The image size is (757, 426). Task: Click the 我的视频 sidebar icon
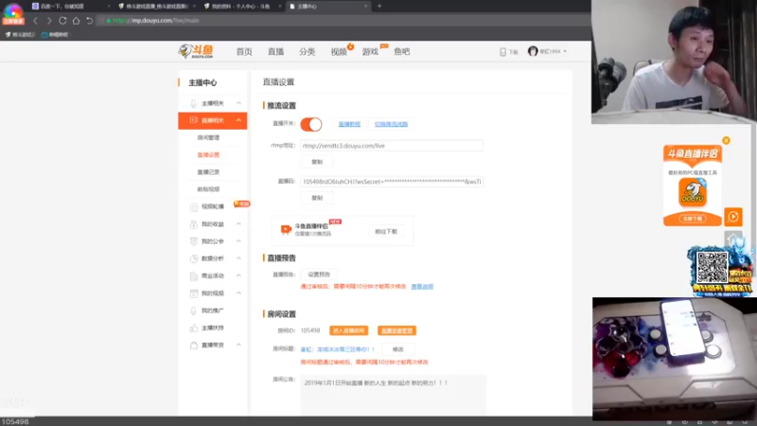pyautogui.click(x=194, y=293)
